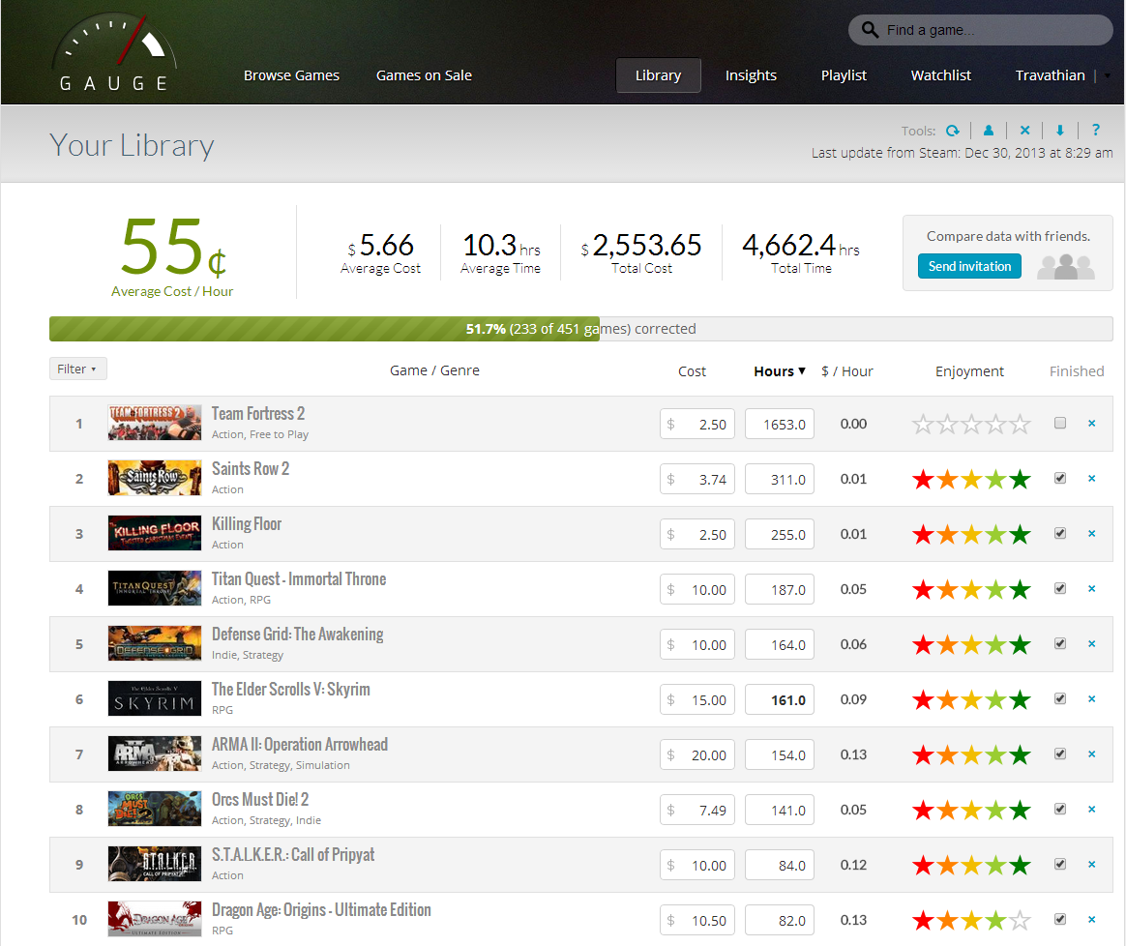Image resolution: width=1126 pixels, height=946 pixels.
Task: Open the Filter dropdown
Action: 77,369
